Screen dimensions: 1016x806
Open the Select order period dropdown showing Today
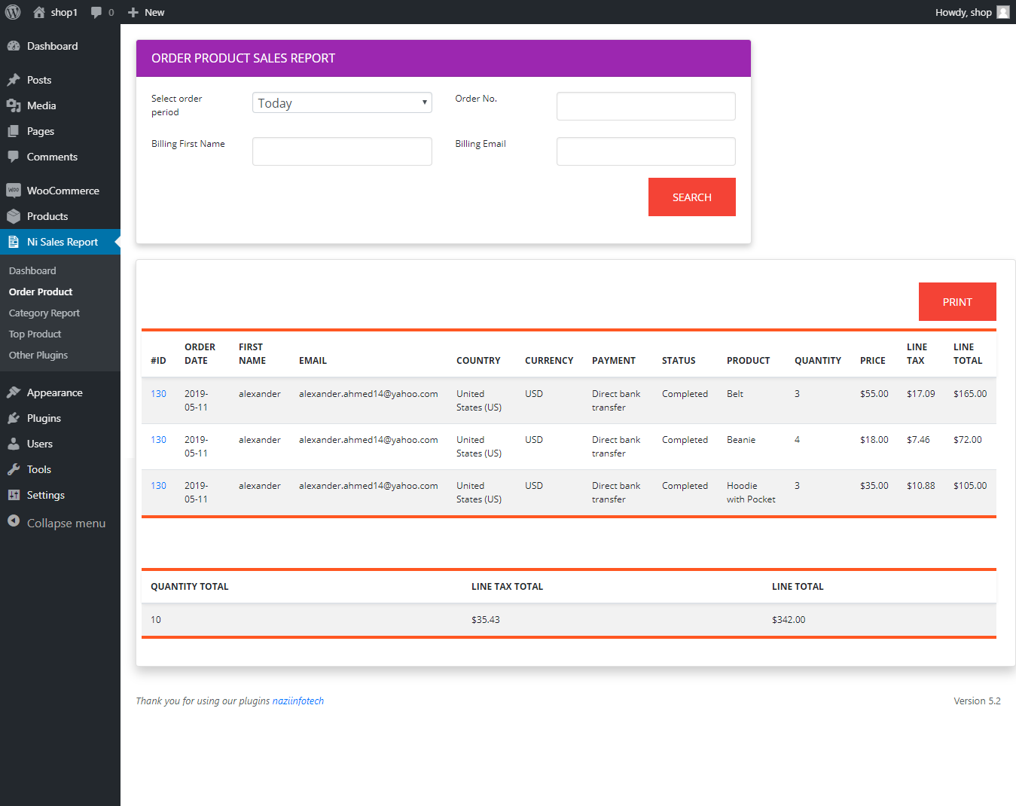341,102
